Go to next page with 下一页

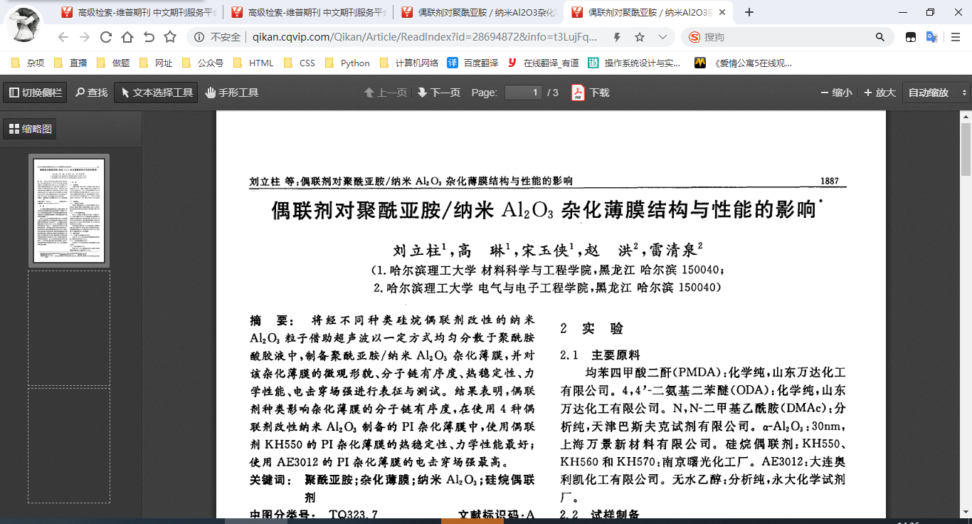click(x=439, y=93)
